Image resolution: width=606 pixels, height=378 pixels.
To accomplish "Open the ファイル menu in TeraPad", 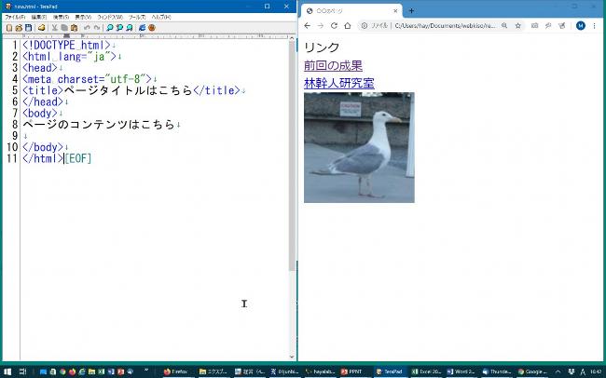I will click(x=15, y=17).
